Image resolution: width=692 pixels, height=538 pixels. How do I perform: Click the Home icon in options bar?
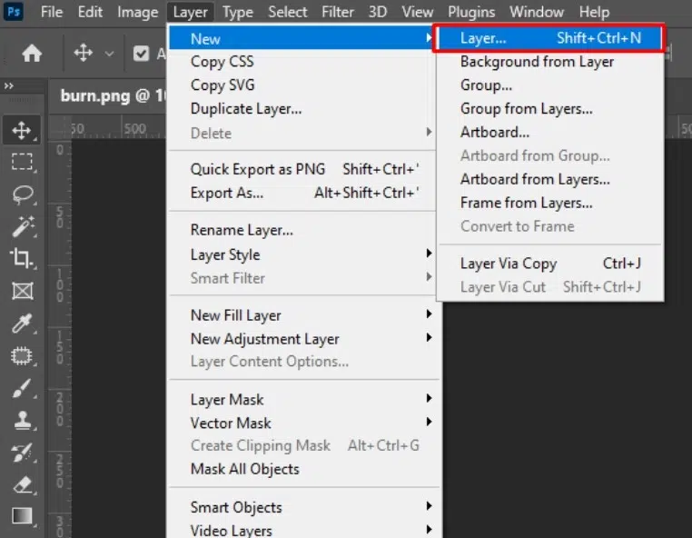[x=32, y=54]
